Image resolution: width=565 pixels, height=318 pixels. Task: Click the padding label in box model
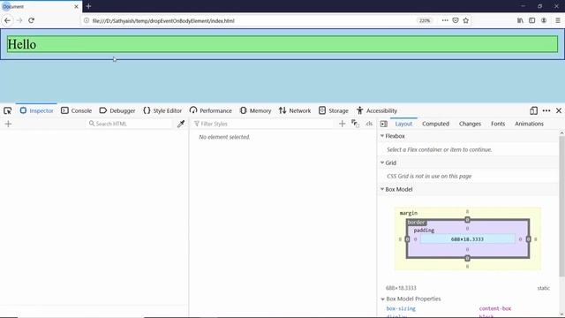point(424,230)
